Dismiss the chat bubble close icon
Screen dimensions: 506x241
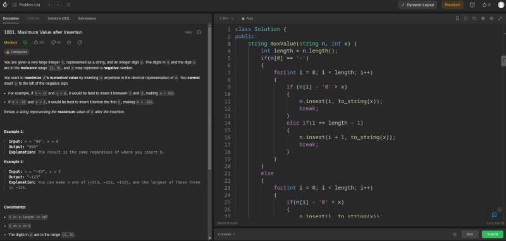point(500,209)
